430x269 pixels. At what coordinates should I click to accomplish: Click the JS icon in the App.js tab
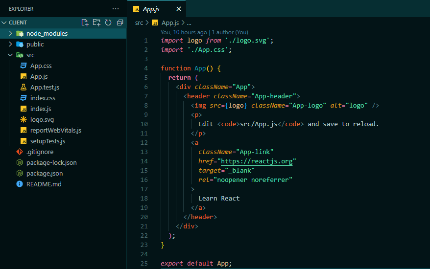136,9
